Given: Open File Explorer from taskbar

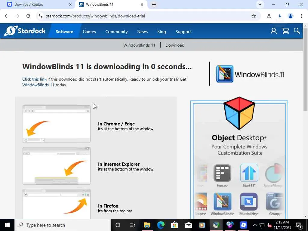Looking at the screenshot, I should click(147, 225).
